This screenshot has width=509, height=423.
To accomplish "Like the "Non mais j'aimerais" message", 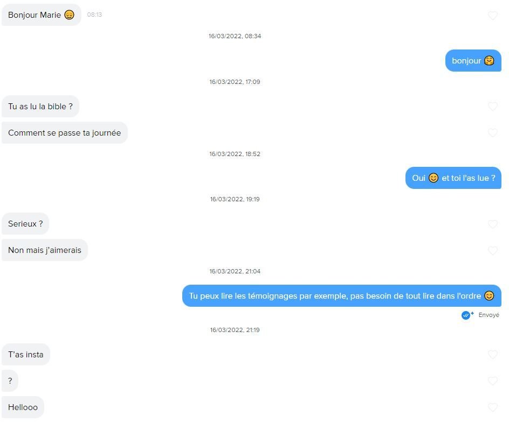I will coord(492,250).
